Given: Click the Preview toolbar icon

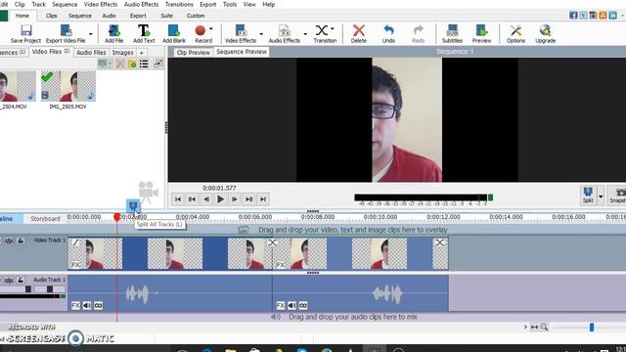Looking at the screenshot, I should coord(481,30).
